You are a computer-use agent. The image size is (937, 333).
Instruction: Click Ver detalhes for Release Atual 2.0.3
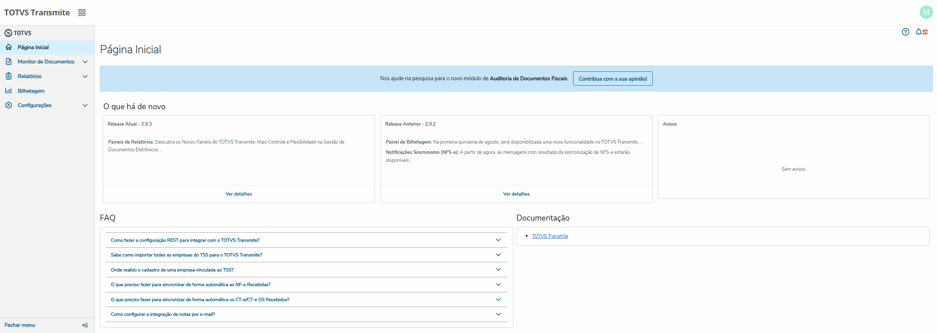pos(239,194)
